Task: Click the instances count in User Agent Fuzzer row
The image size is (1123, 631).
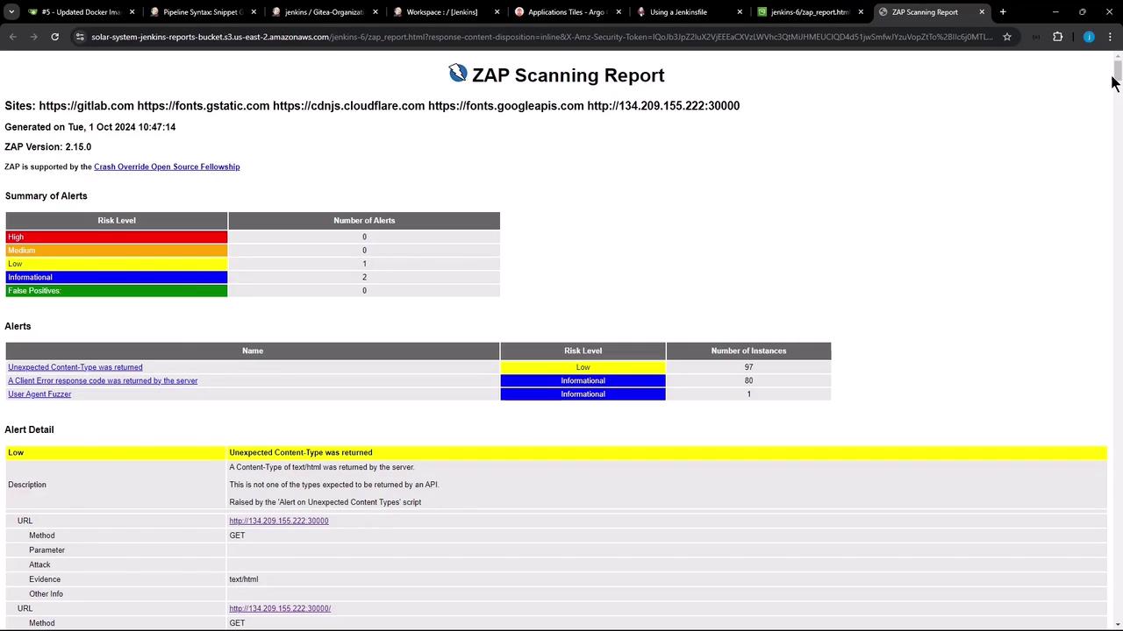Action: (x=748, y=394)
